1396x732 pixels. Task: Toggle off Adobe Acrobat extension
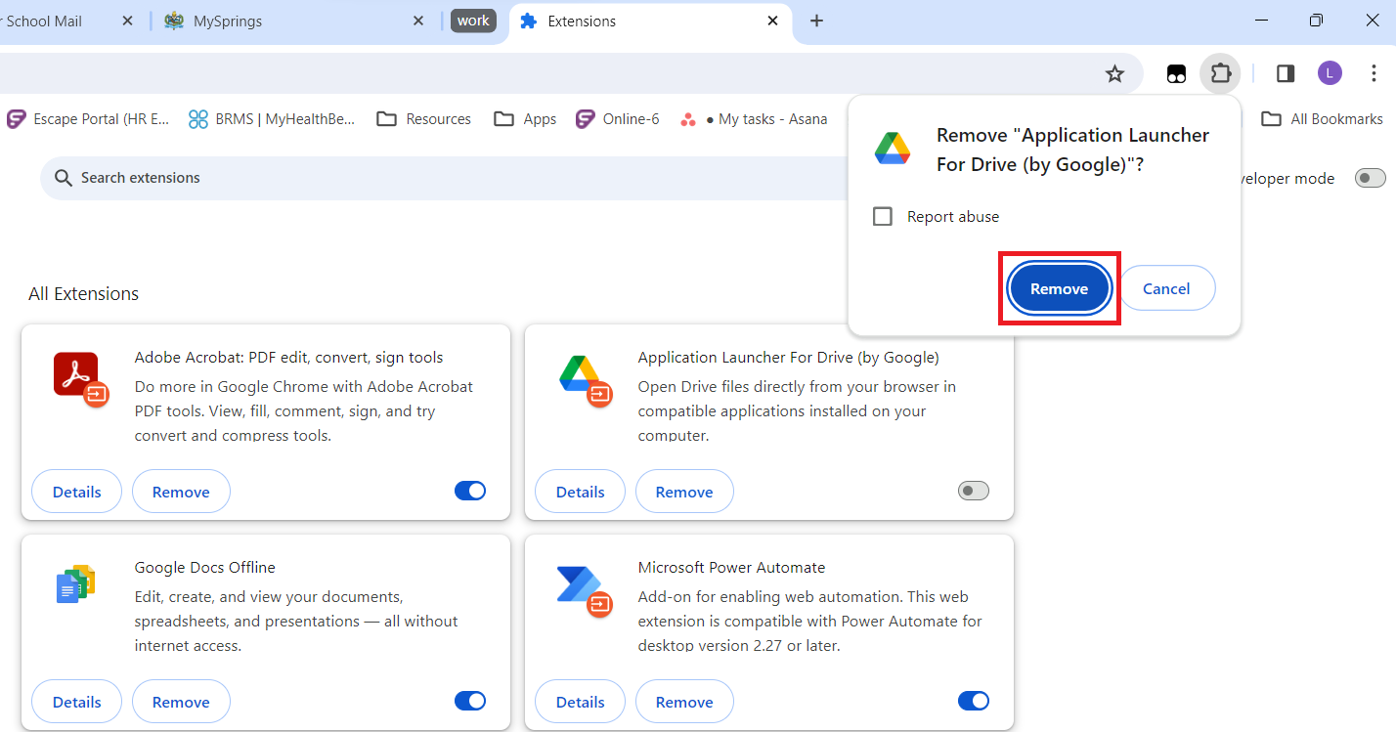(470, 491)
